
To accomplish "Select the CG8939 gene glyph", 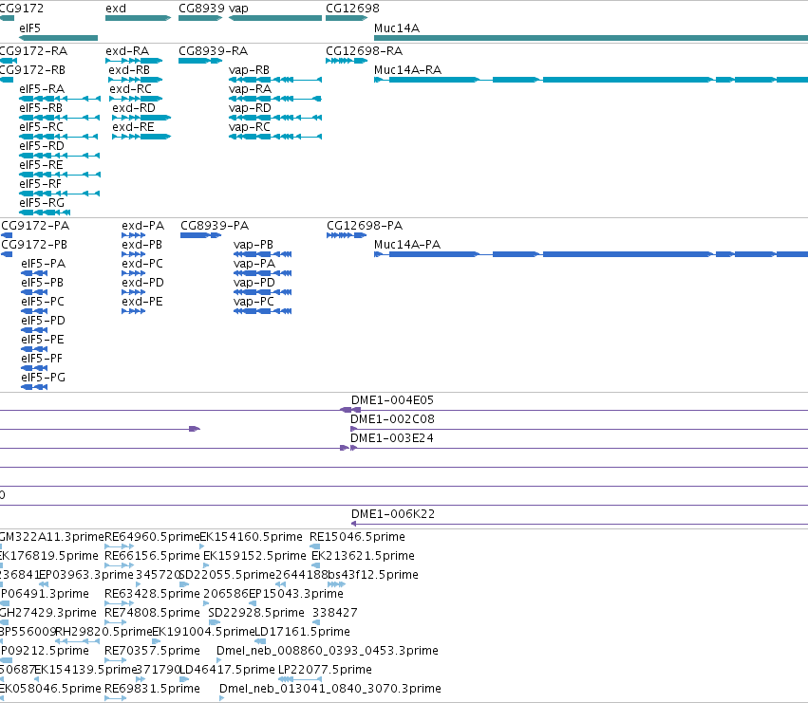I will [200, 18].
